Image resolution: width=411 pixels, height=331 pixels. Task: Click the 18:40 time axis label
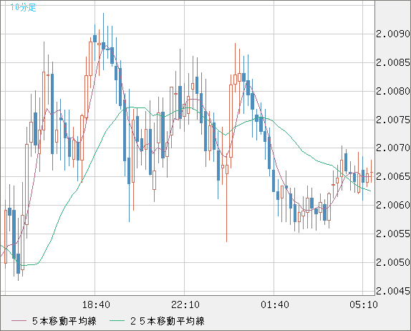(96, 304)
